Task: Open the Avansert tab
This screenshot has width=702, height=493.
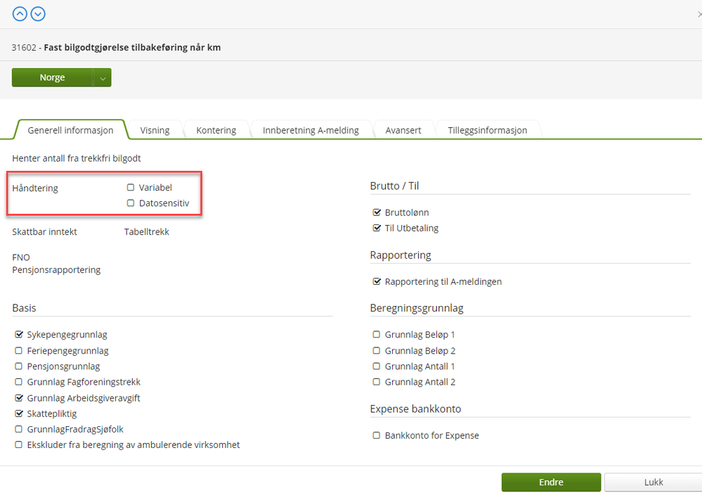Action: point(403,130)
